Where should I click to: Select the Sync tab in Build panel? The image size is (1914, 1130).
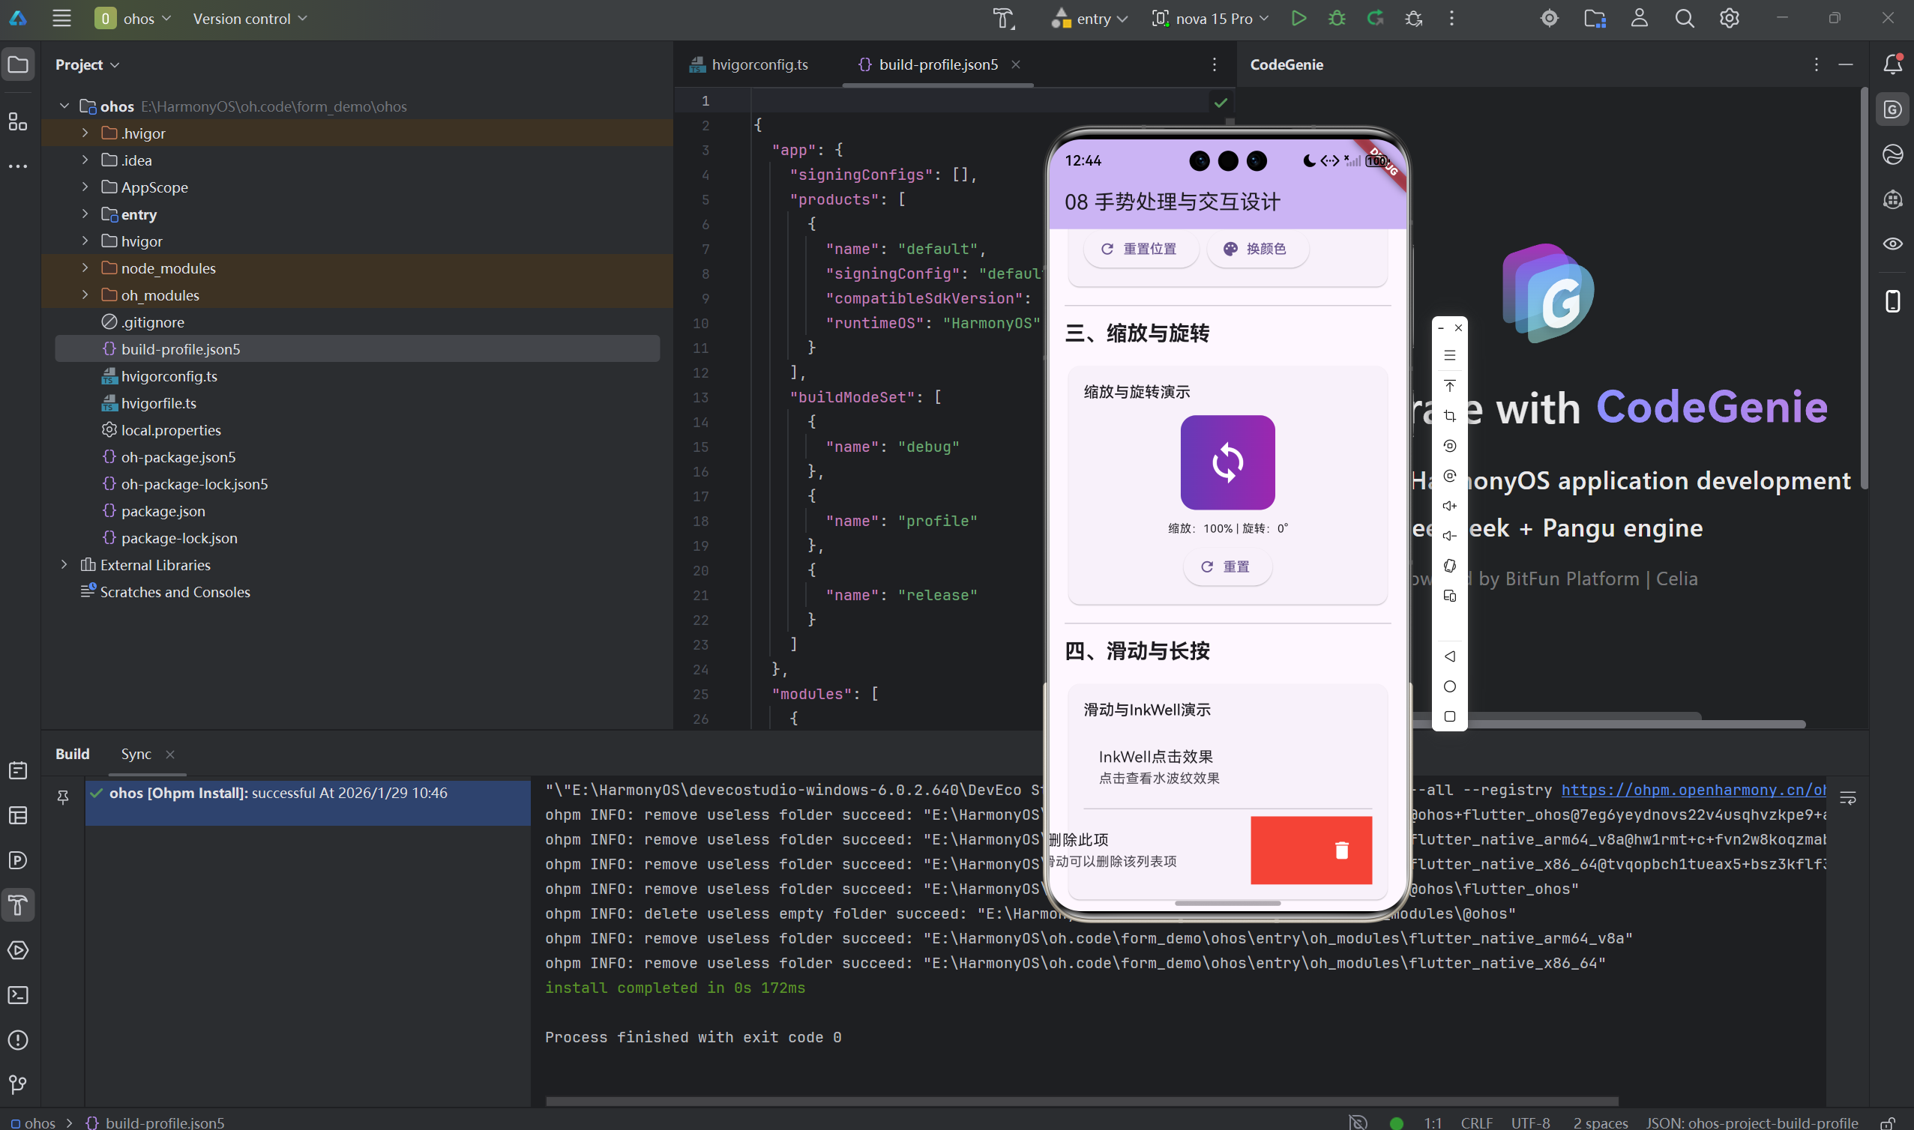136,754
